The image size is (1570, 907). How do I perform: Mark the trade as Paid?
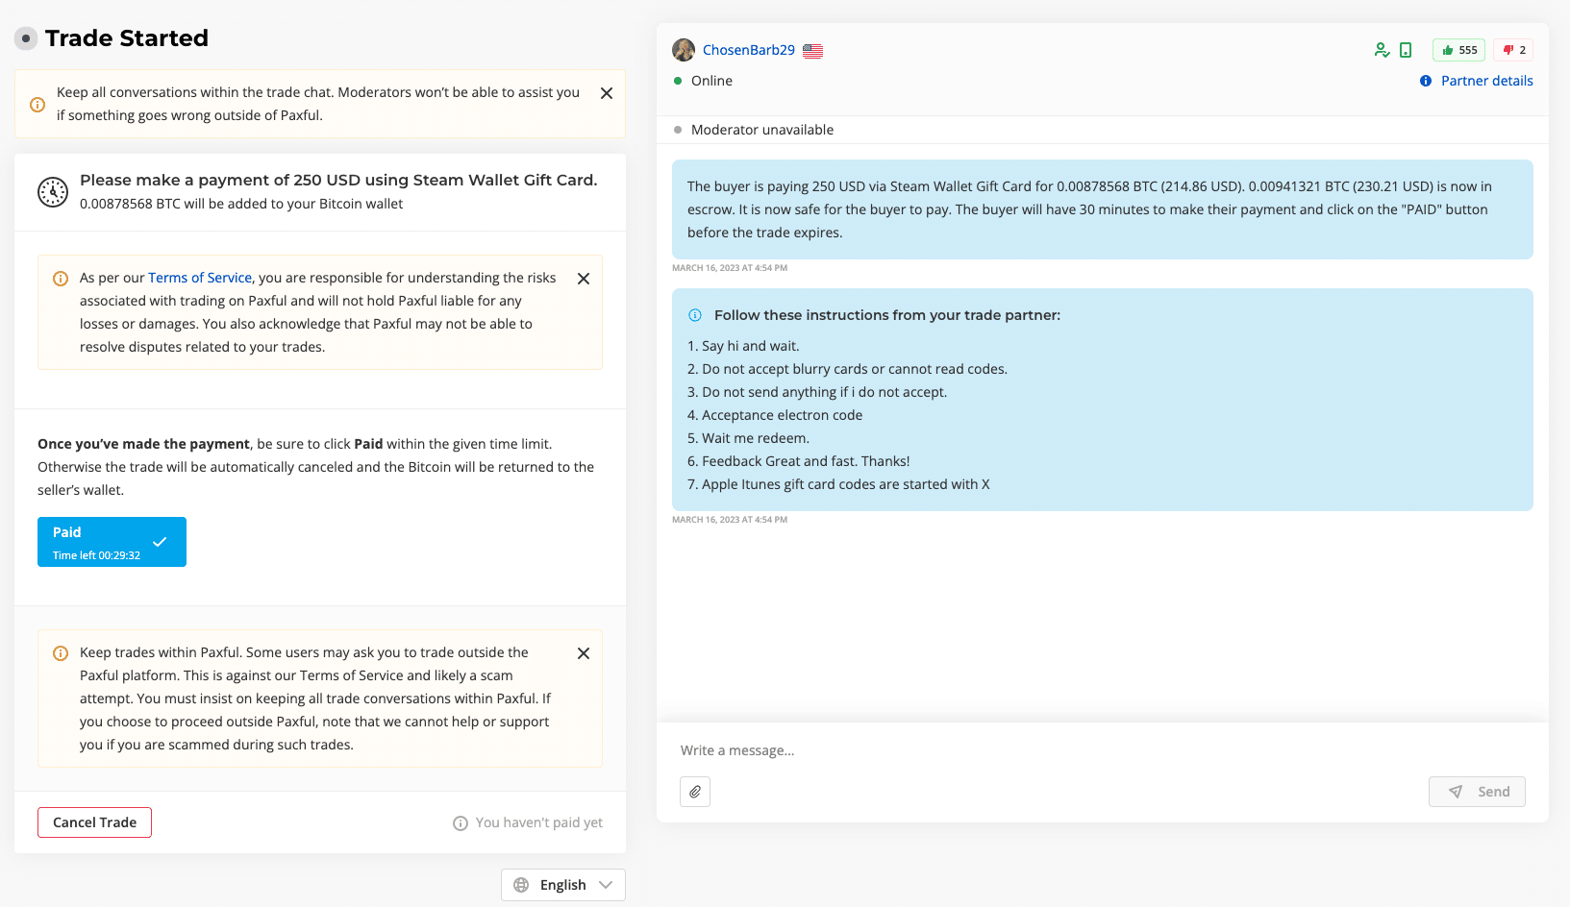point(112,542)
